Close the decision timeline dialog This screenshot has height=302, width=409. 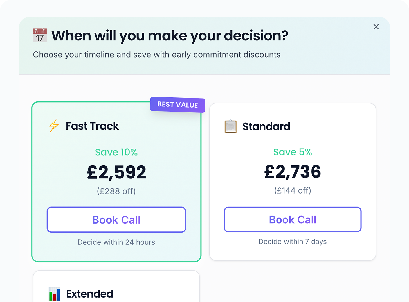click(376, 27)
